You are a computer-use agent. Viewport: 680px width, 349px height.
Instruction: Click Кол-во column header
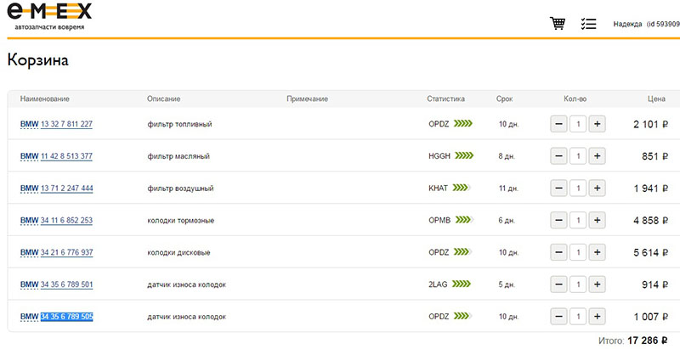coord(575,99)
